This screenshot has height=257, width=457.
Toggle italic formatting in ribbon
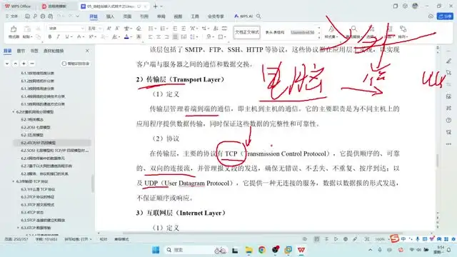pos(58,36)
